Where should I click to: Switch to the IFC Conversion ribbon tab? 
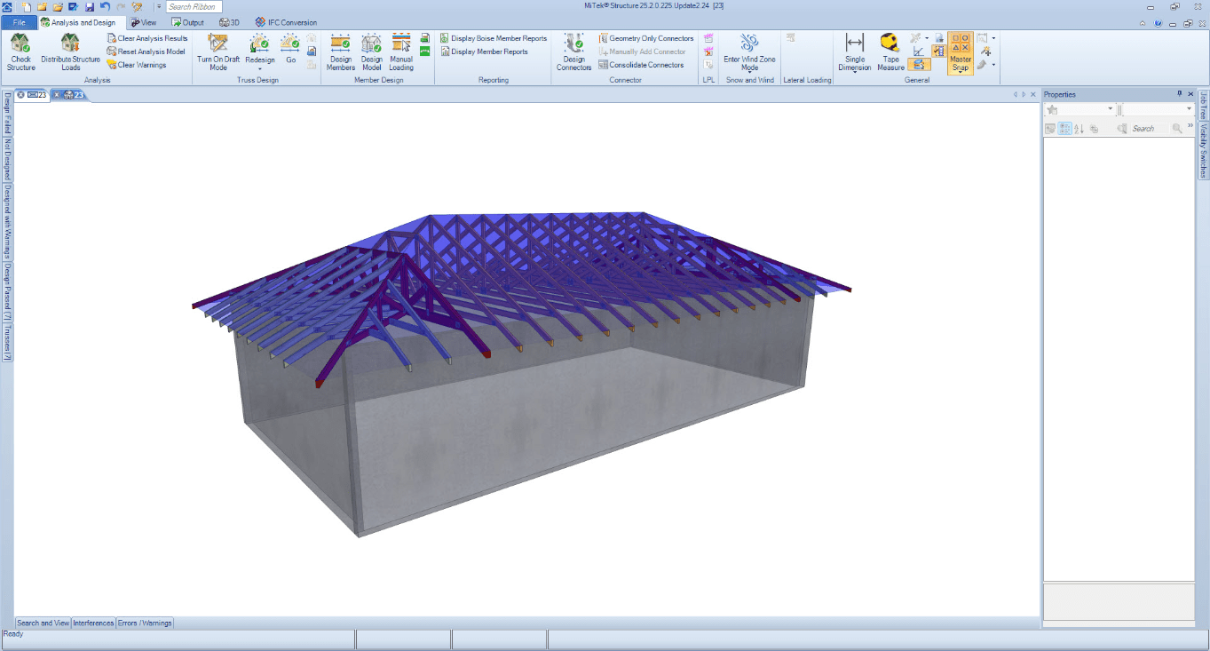click(286, 22)
